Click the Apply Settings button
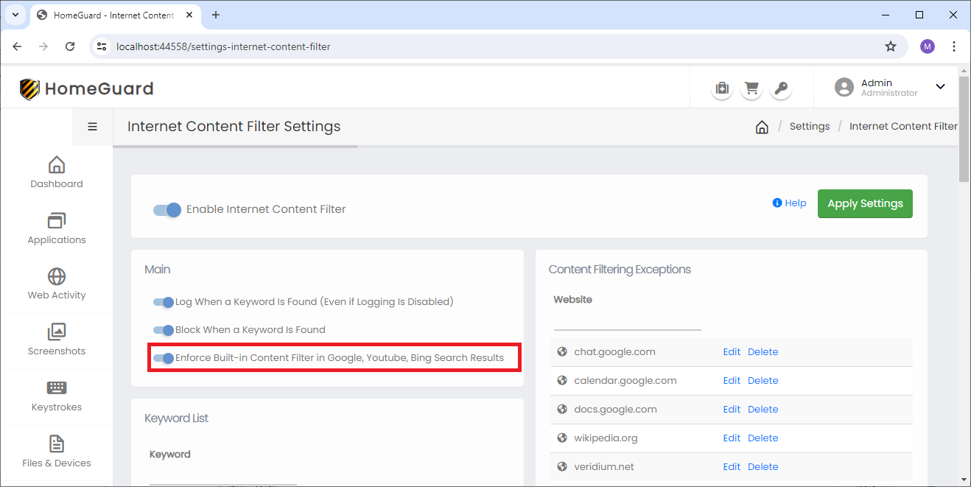 pos(865,204)
